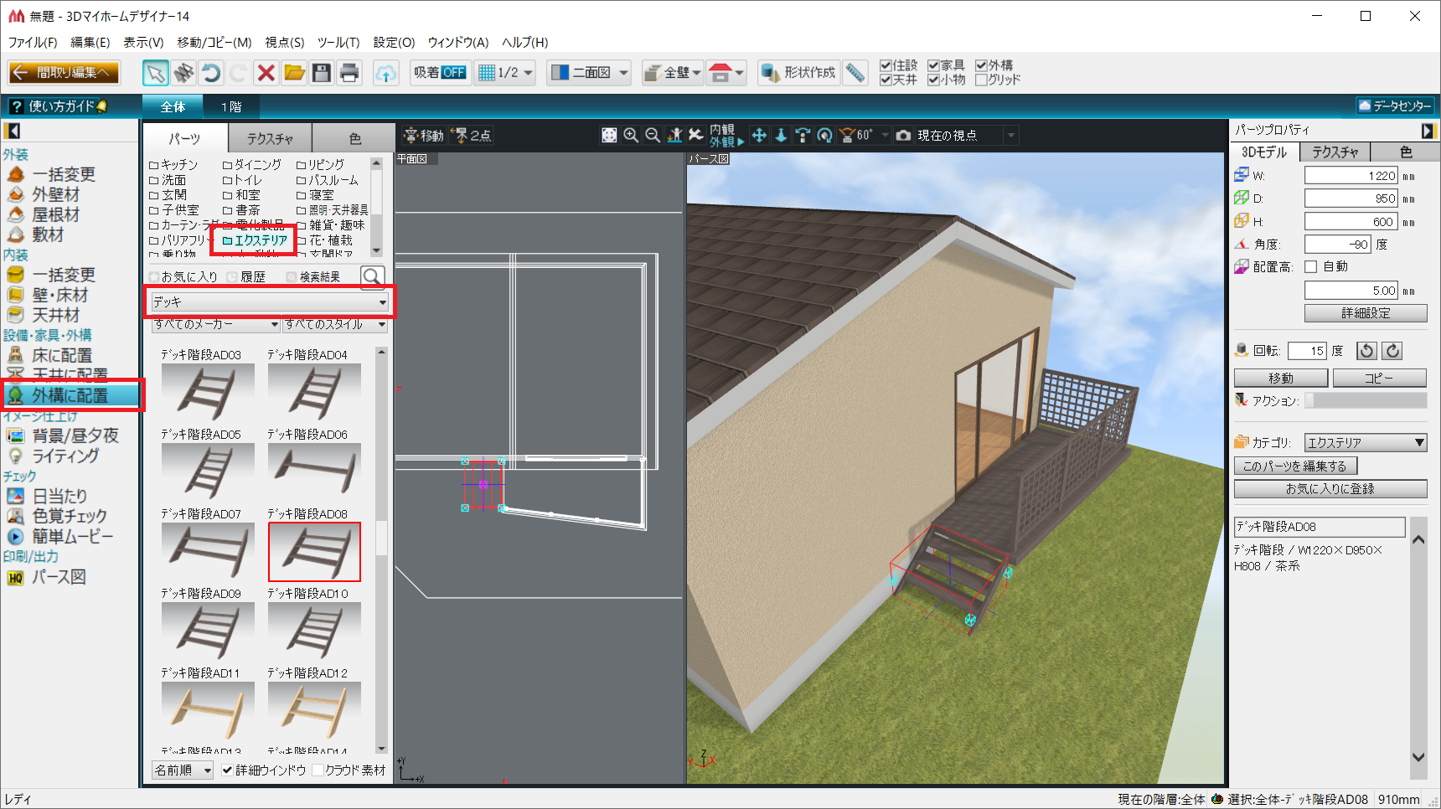Open the 視点(S) menu
The width and height of the screenshot is (1441, 809).
click(284, 42)
